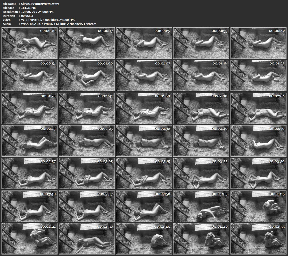Pick the frame at 00:02:00
Screen dimensions: 288x256
click(x=201, y=108)
